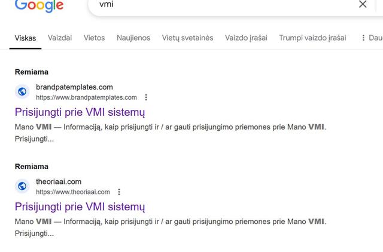
Task: Click the Google logo
Action: coord(39,5)
